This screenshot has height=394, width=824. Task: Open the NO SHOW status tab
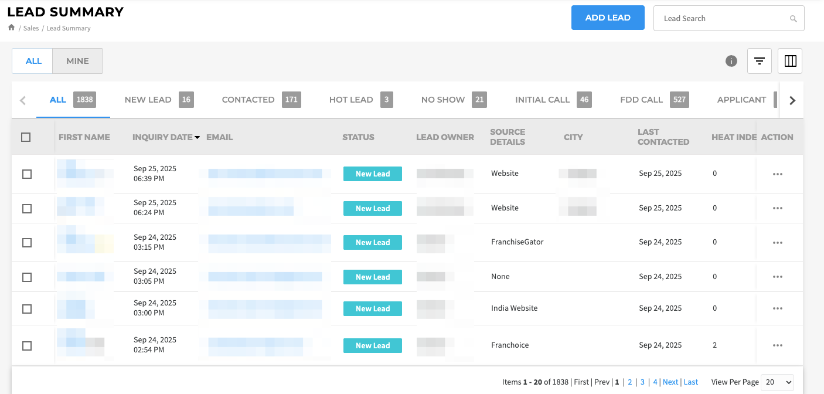(454, 100)
